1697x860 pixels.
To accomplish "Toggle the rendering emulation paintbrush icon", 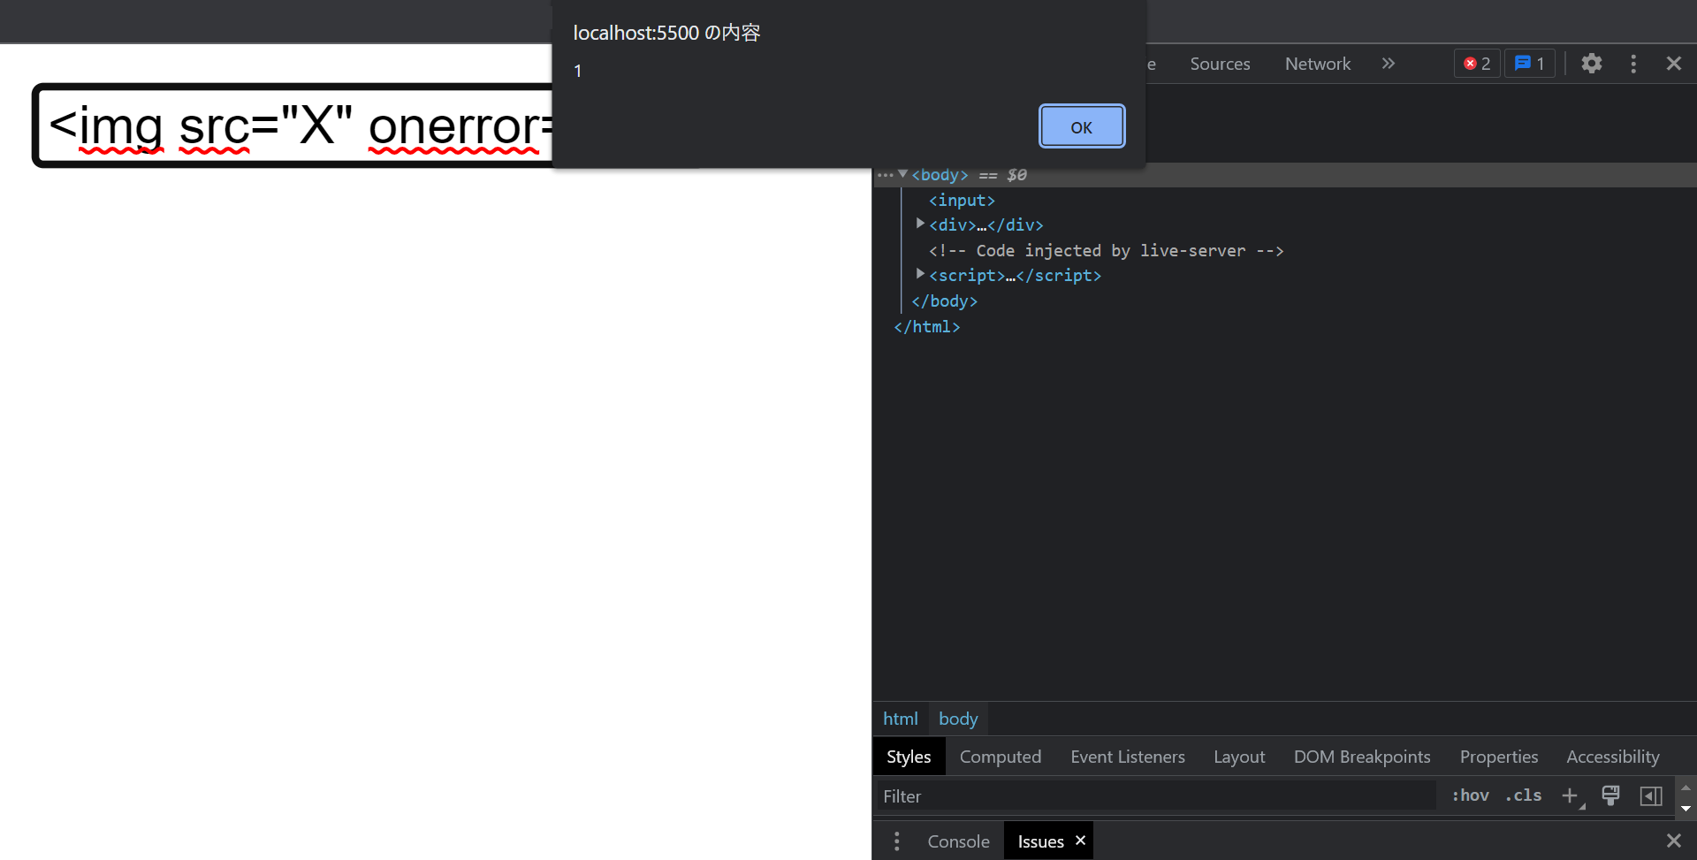I will 1610,795.
